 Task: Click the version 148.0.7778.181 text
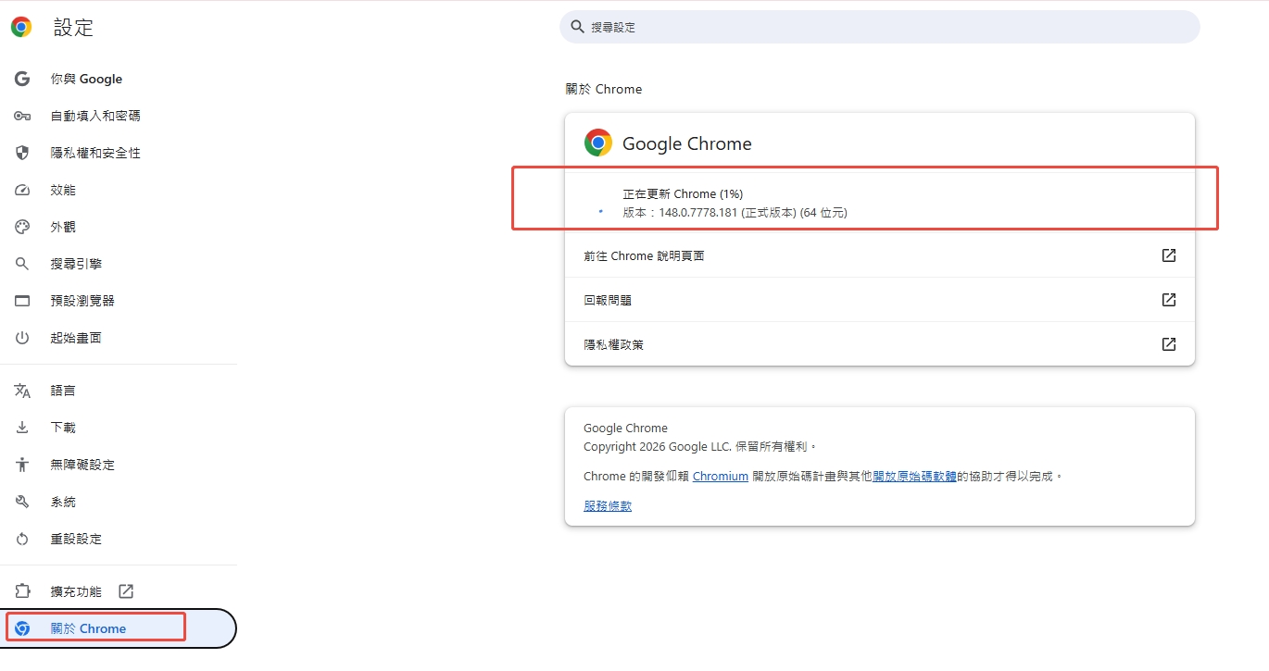click(735, 212)
